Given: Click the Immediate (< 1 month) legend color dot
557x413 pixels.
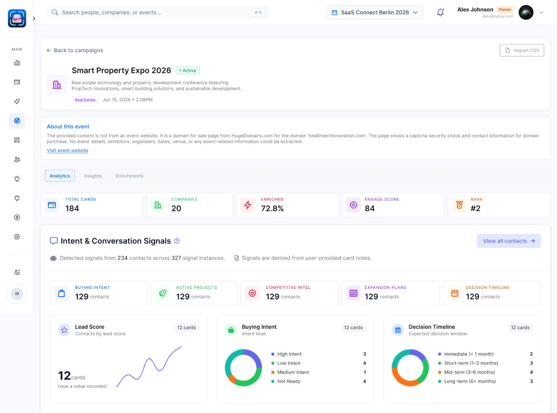Looking at the screenshot, I should click(440, 354).
